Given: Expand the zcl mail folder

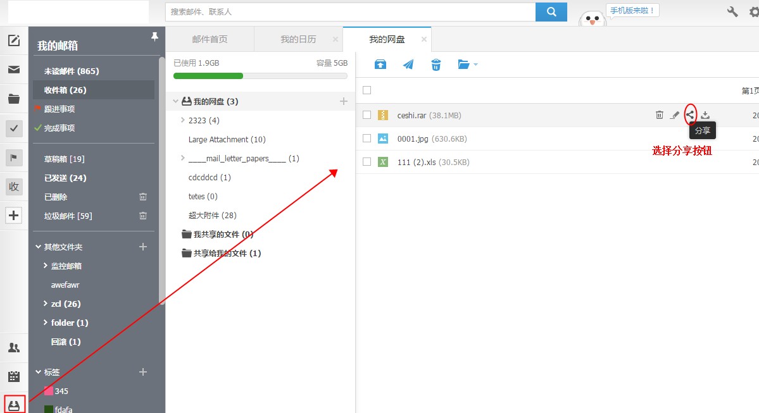Looking at the screenshot, I should [46, 304].
